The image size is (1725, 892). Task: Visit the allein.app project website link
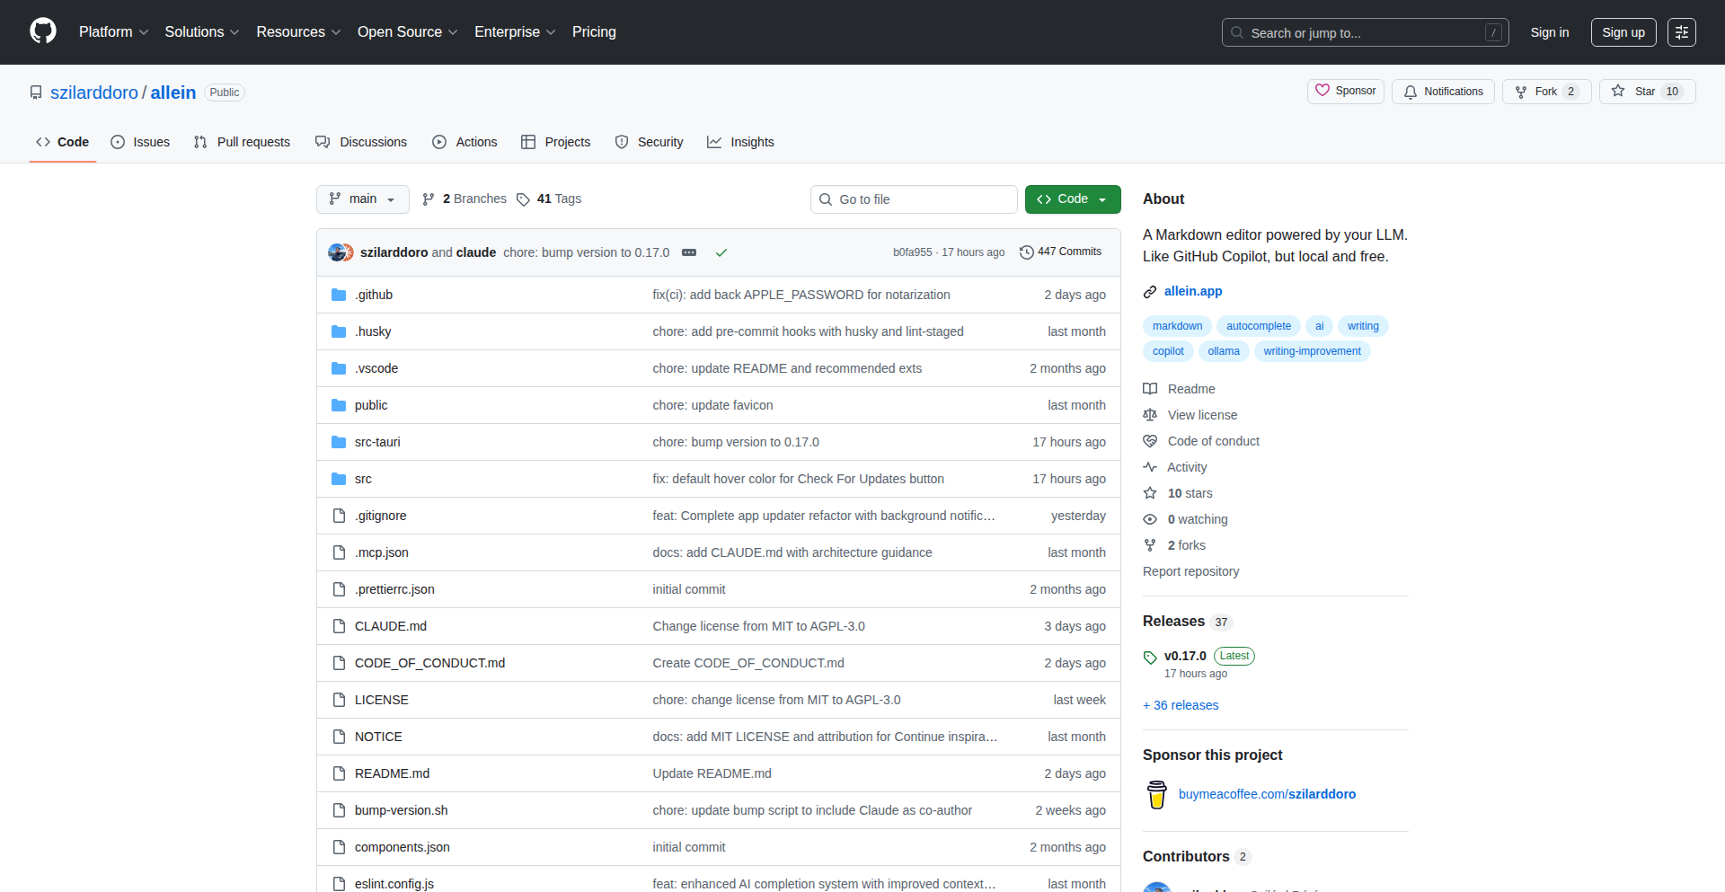(x=1193, y=290)
